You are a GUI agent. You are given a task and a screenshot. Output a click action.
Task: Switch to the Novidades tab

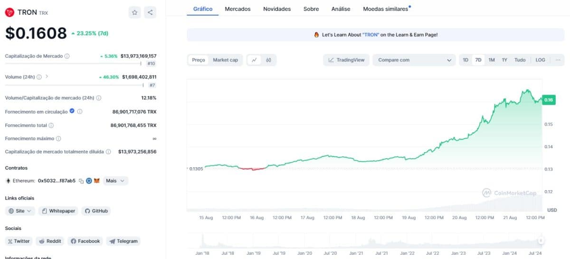point(277,9)
